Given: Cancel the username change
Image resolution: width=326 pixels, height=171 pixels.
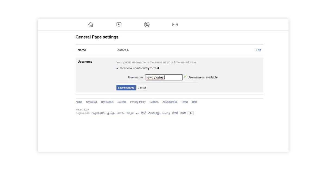Looking at the screenshot, I should (142, 88).
